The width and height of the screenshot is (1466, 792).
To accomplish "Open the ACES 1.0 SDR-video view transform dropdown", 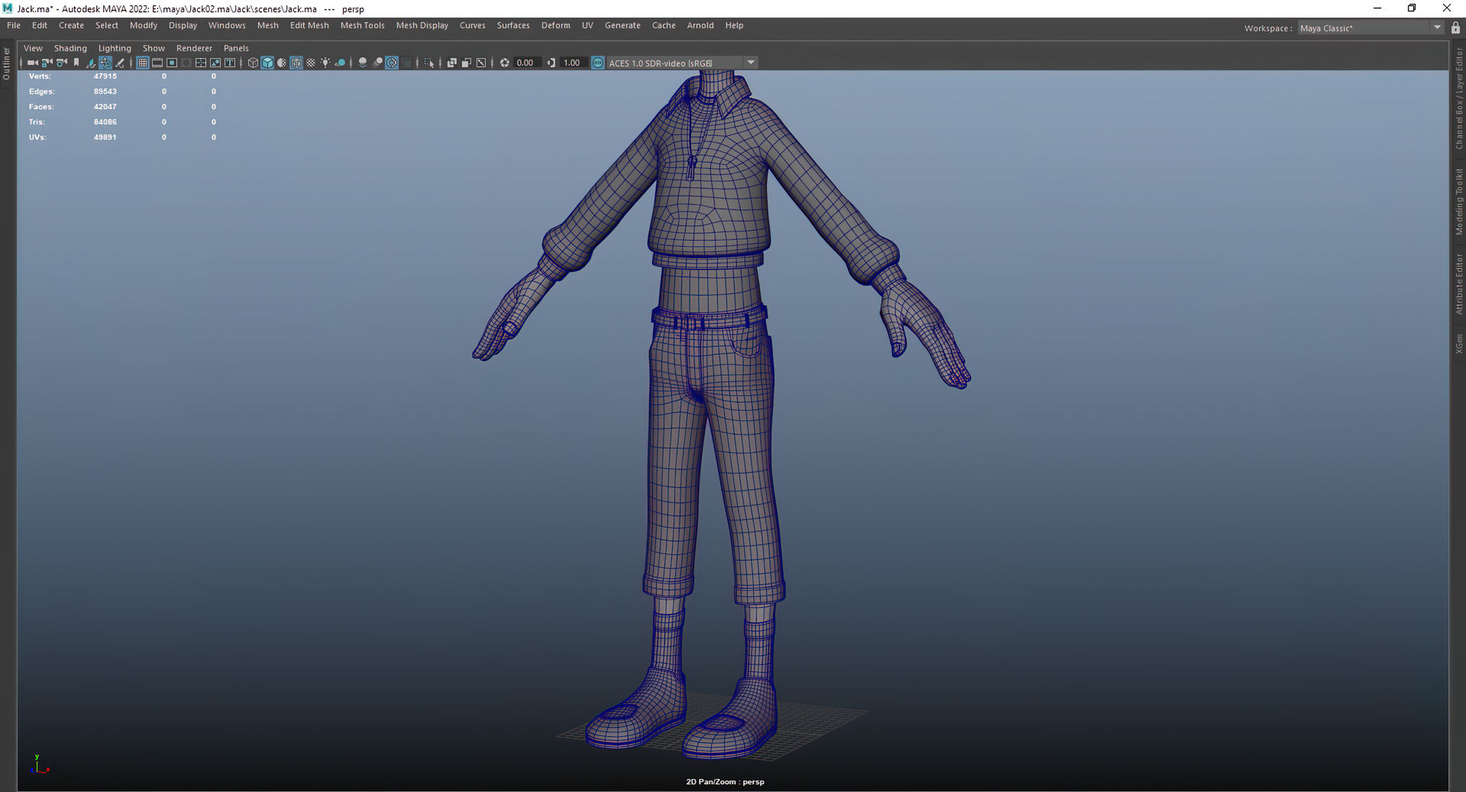I will click(x=682, y=63).
